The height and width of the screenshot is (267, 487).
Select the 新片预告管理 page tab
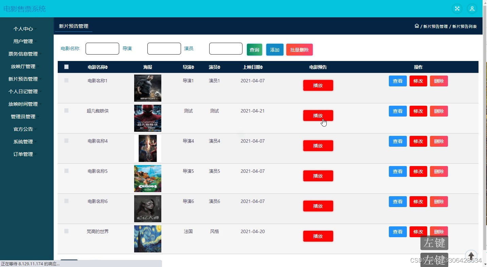click(x=74, y=26)
